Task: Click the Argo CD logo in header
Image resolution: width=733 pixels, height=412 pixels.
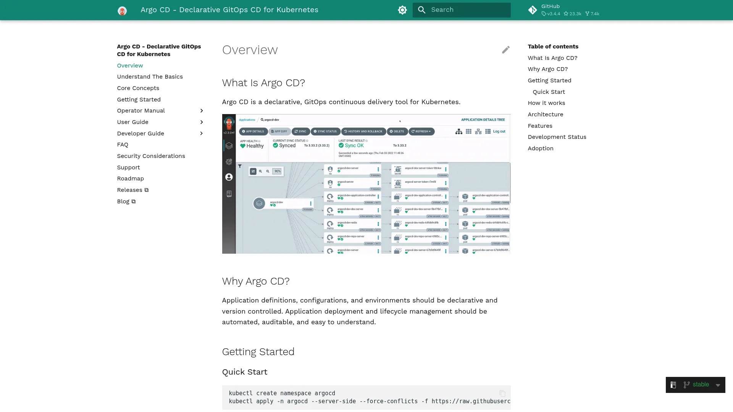Action: (122, 10)
